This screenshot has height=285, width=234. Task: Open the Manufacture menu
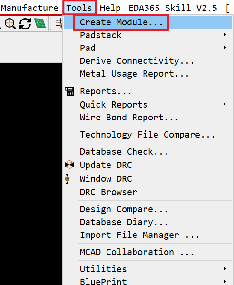(x=29, y=8)
